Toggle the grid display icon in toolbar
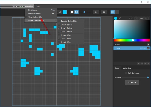This screenshot has width=151, height=107. pyautogui.click(x=113, y=12)
